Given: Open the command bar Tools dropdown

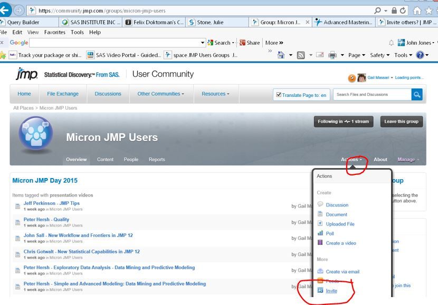Looking at the screenshot, I should (403, 55).
